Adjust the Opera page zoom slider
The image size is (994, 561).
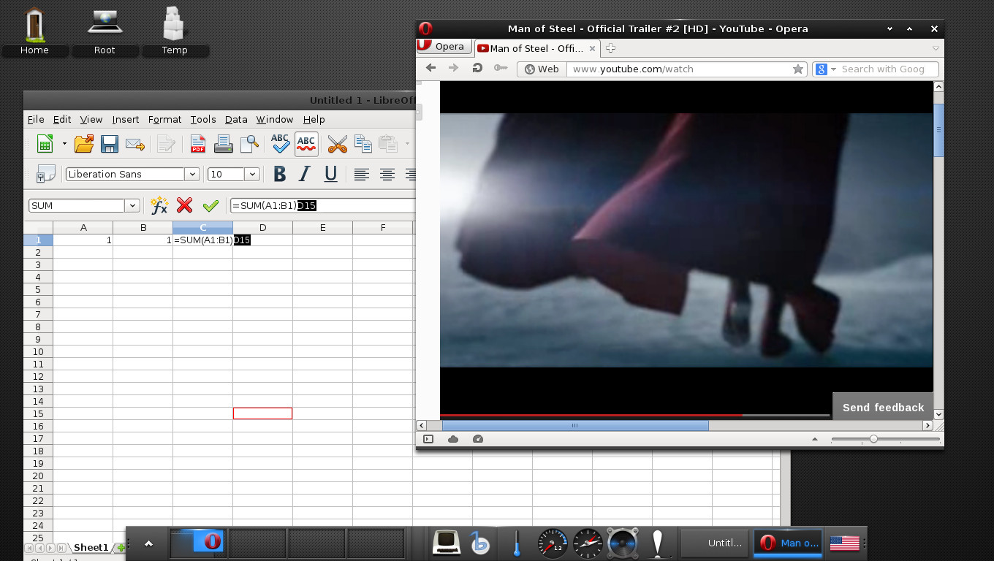click(873, 439)
